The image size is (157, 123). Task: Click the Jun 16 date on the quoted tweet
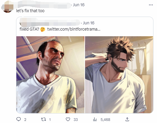coord(89,23)
